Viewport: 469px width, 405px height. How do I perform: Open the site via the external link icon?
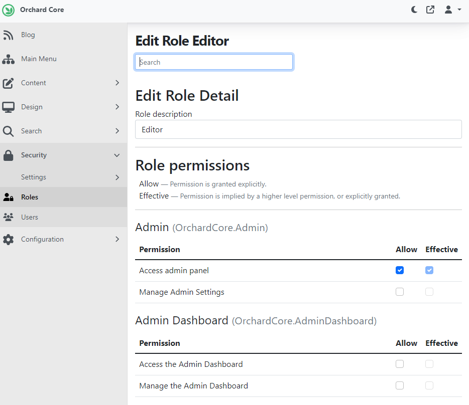430,10
